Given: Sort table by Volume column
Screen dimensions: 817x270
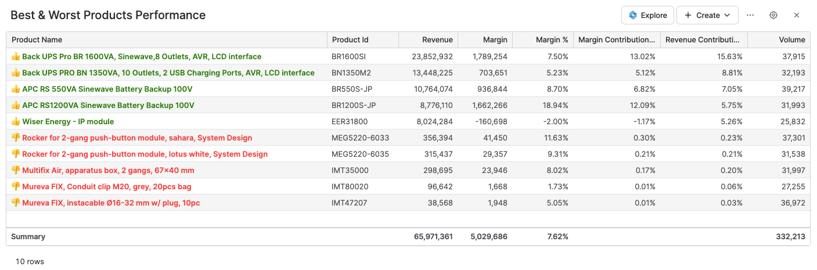Looking at the screenshot, I should tap(791, 40).
